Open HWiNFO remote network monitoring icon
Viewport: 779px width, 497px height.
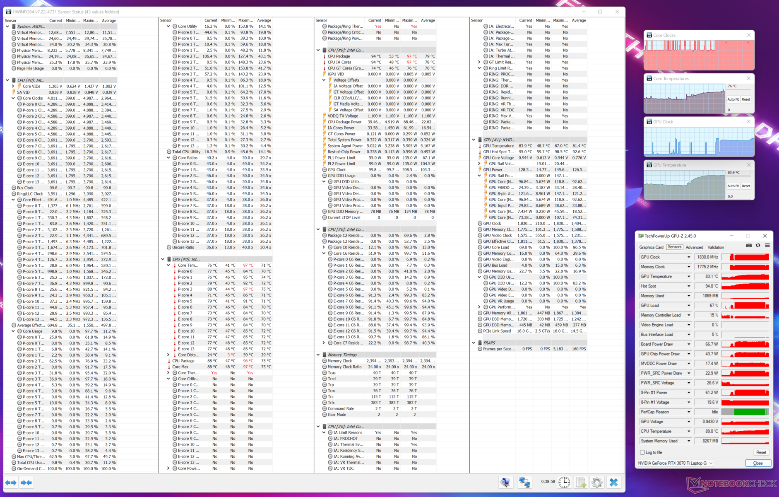524,482
